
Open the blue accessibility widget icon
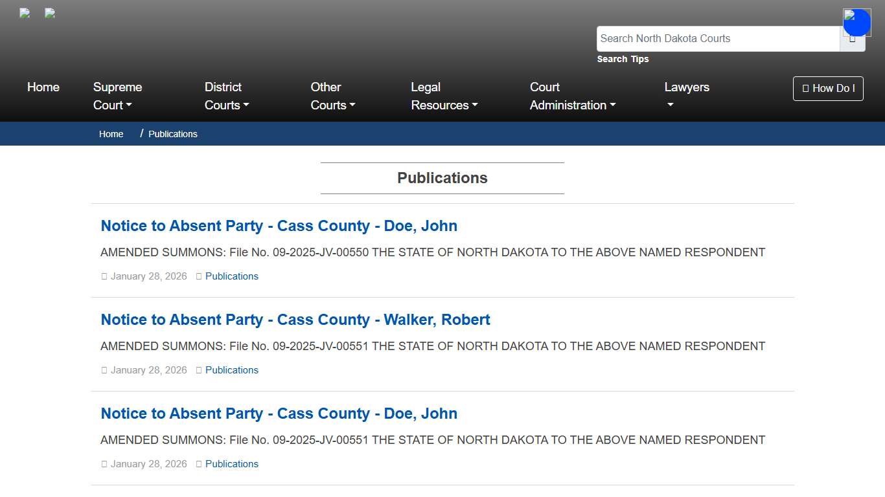856,22
